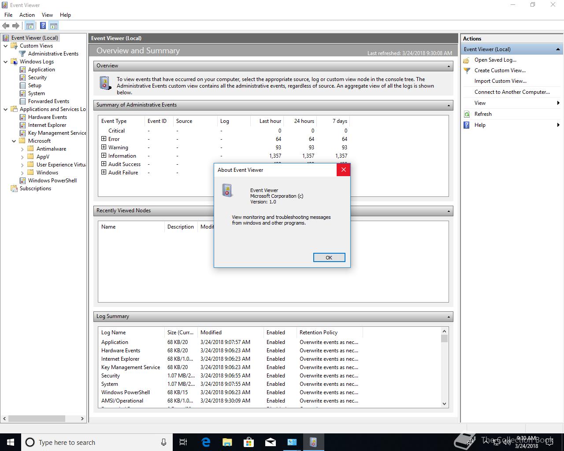The width and height of the screenshot is (564, 451).
Task: Click the green Refresh icon in Actions
Action: click(x=467, y=114)
